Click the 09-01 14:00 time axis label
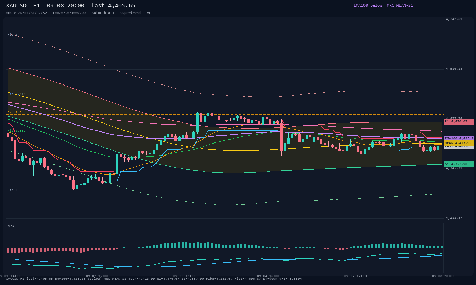Image resolution: width=476 pixels, height=285 pixels. point(10,276)
